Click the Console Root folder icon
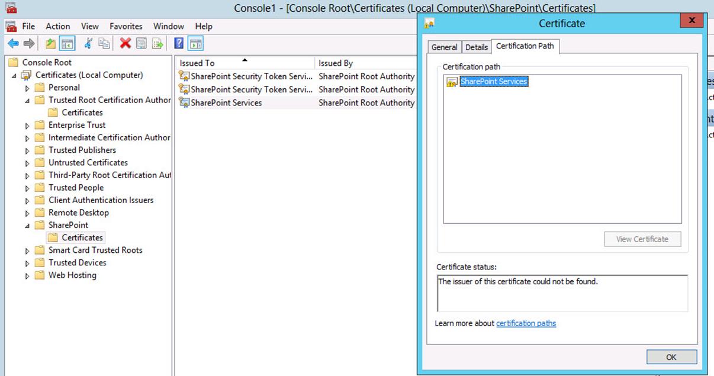 14,62
